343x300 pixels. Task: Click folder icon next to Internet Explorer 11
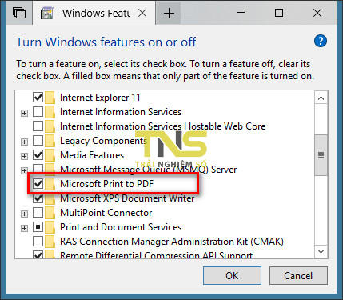pos(50,98)
